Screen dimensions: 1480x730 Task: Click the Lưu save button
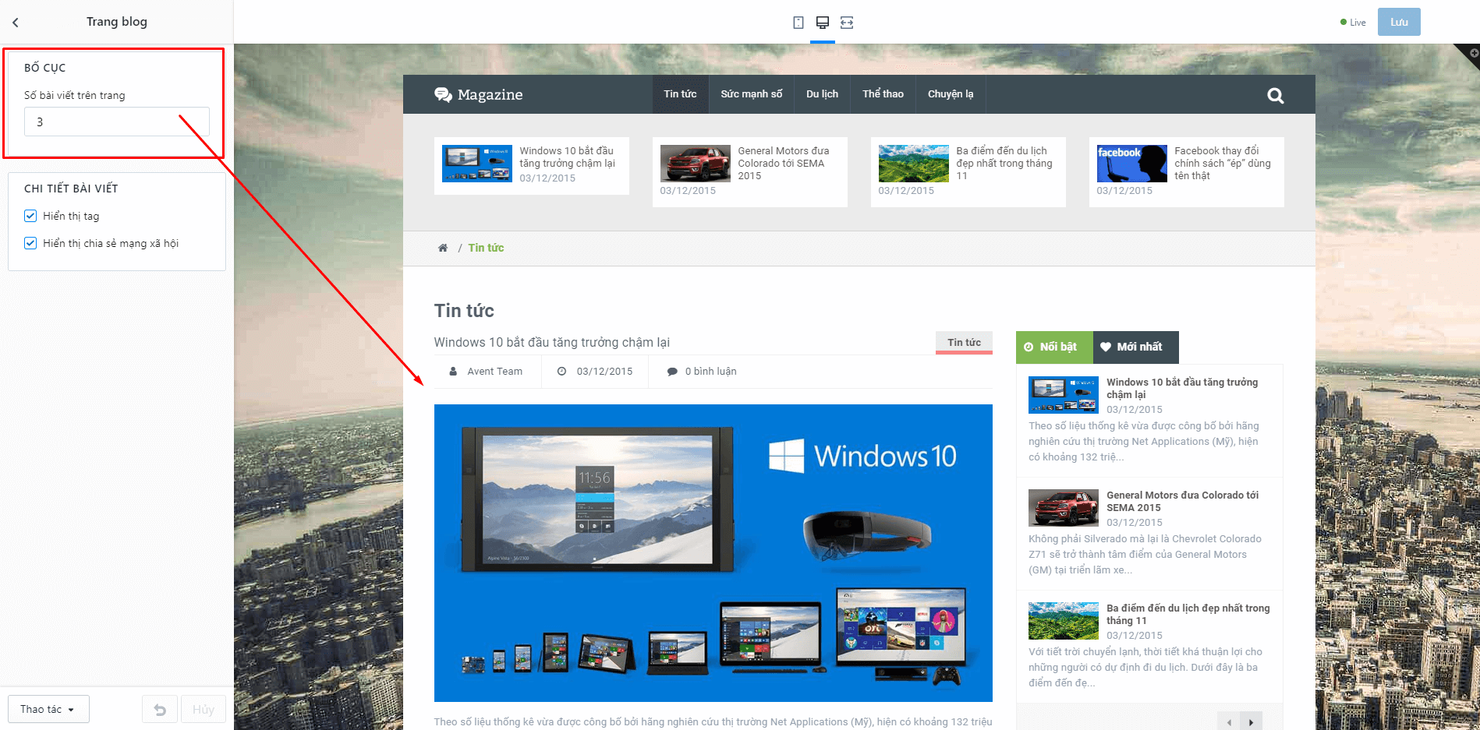coord(1399,22)
